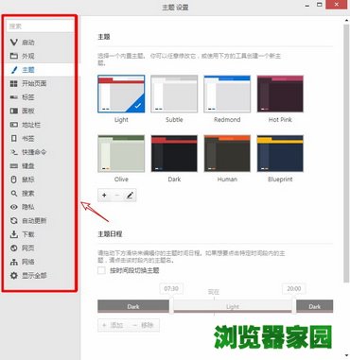Image resolution: width=350 pixels, height=360 pixels.
Task: Minimize the 主题 设置 window
Action: coord(307,6)
